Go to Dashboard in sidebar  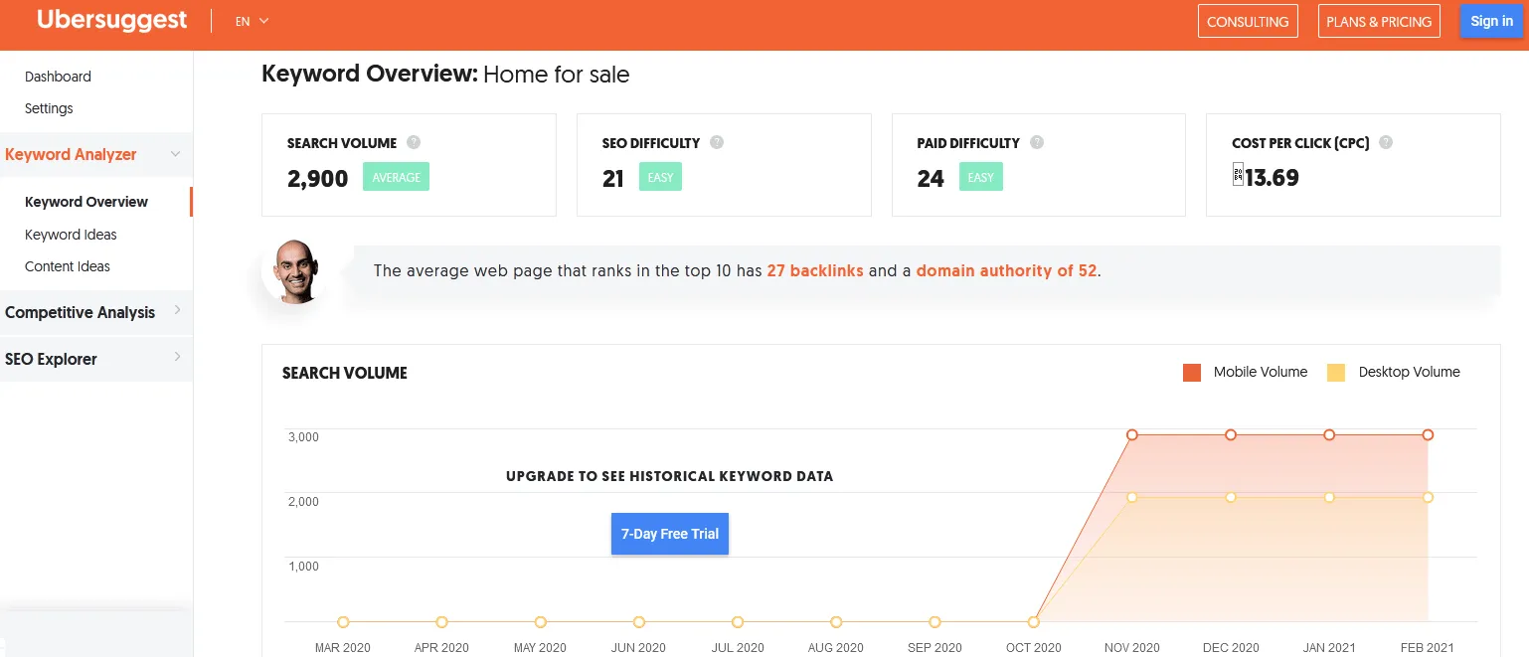(58, 77)
